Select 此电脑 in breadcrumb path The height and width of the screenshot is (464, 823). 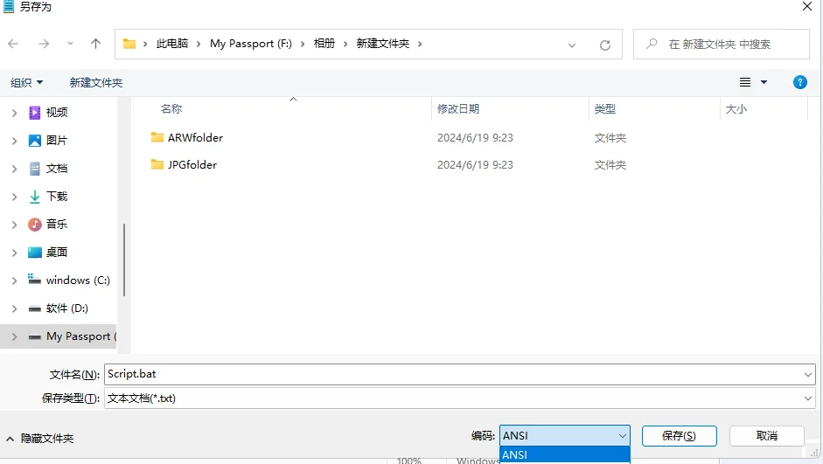(172, 44)
